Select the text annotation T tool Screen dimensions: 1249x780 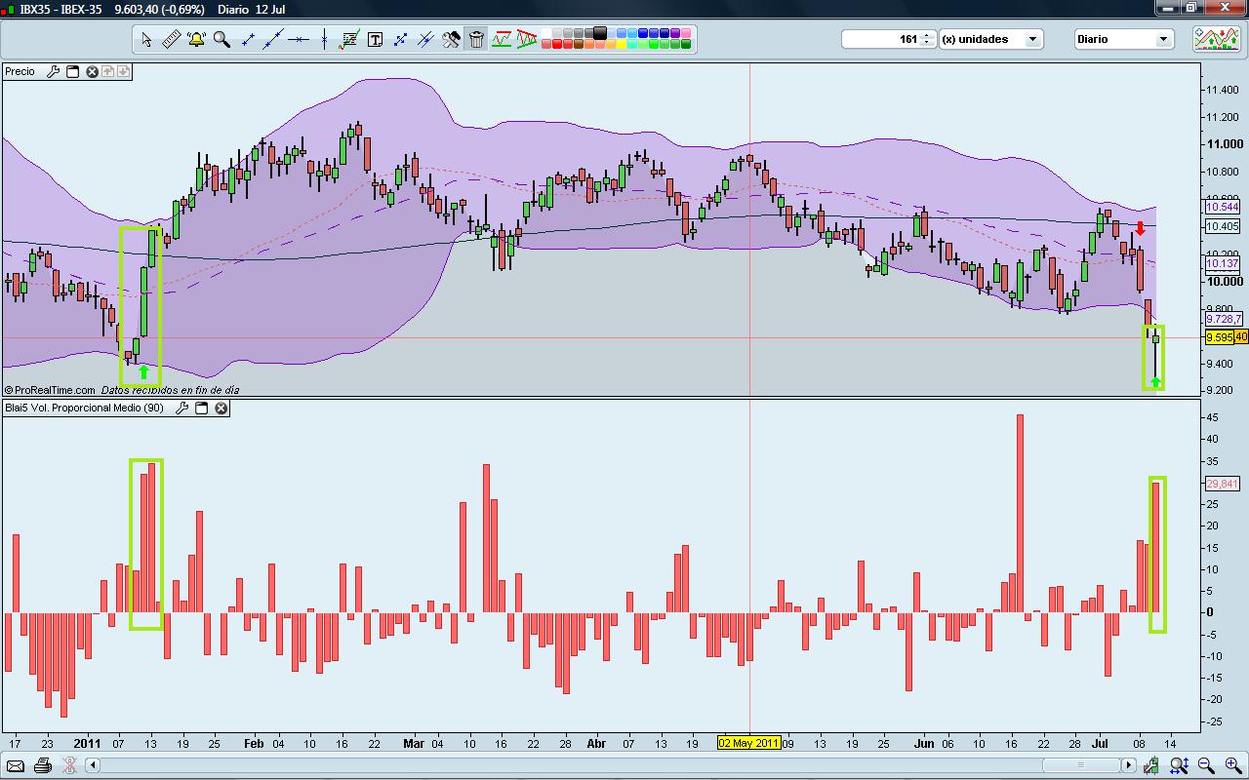375,40
